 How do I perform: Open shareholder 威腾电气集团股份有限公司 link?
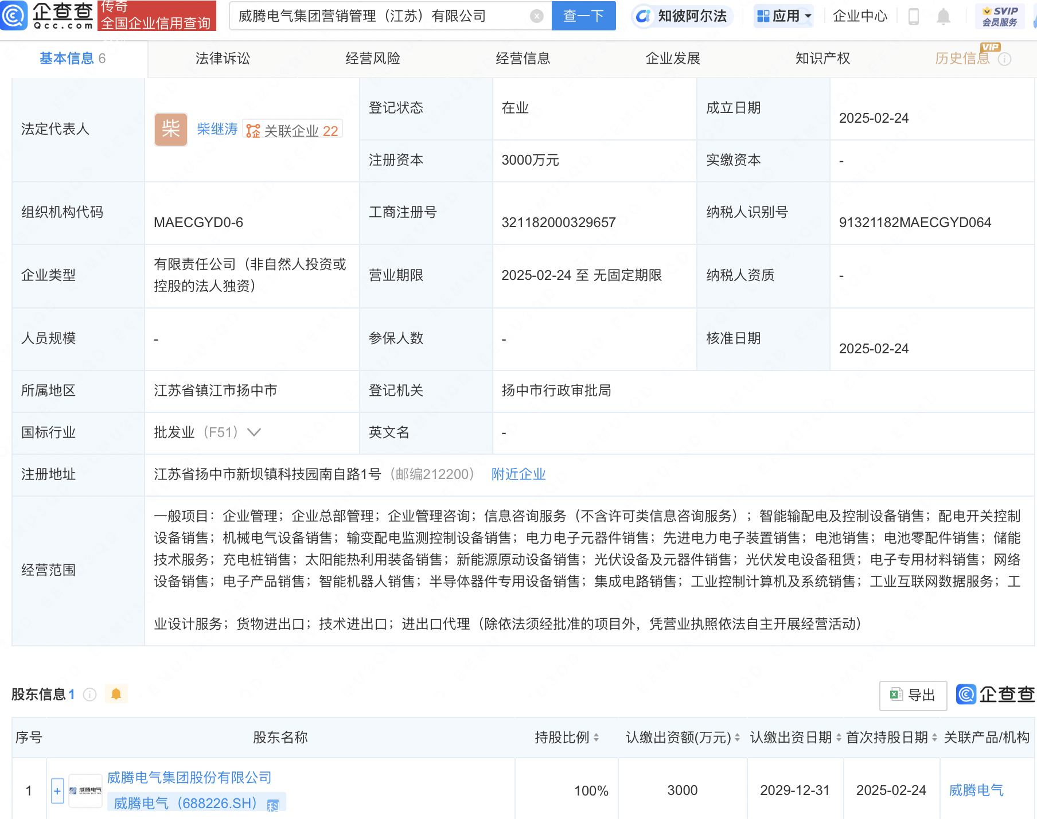coord(189,778)
